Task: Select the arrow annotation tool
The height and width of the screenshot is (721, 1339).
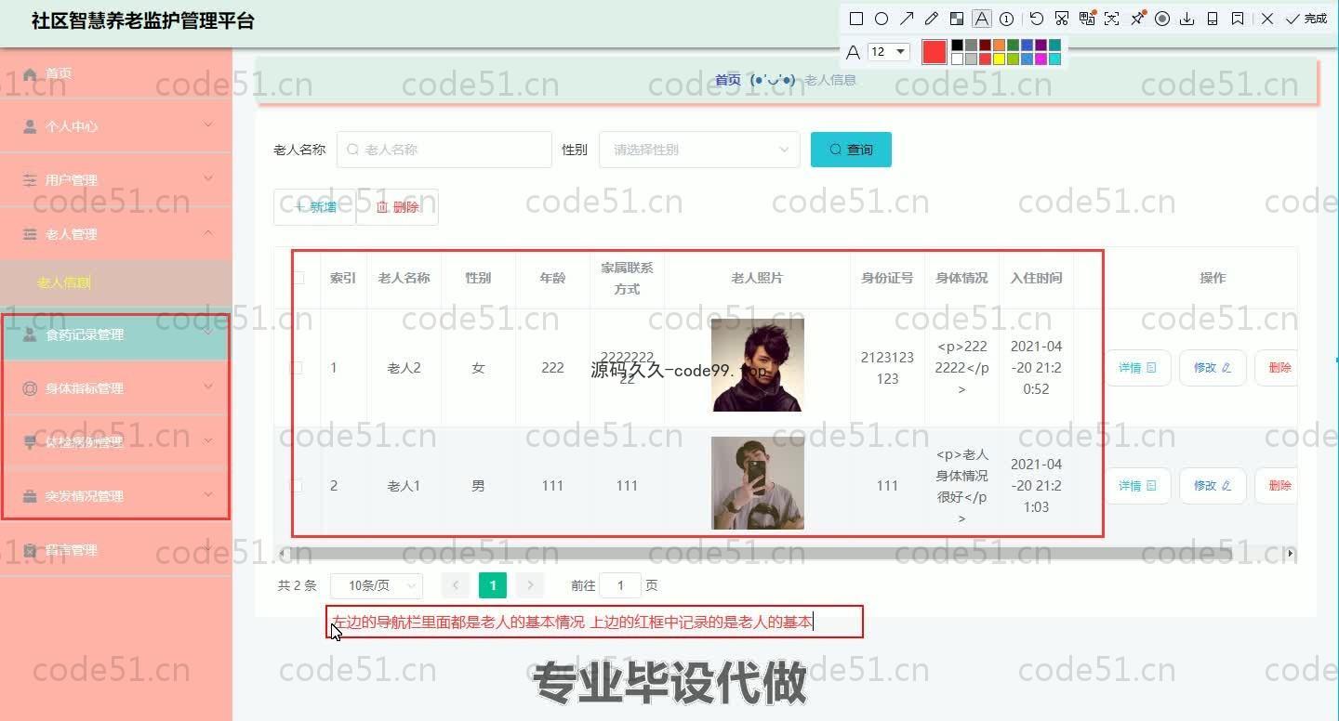Action: click(x=907, y=19)
